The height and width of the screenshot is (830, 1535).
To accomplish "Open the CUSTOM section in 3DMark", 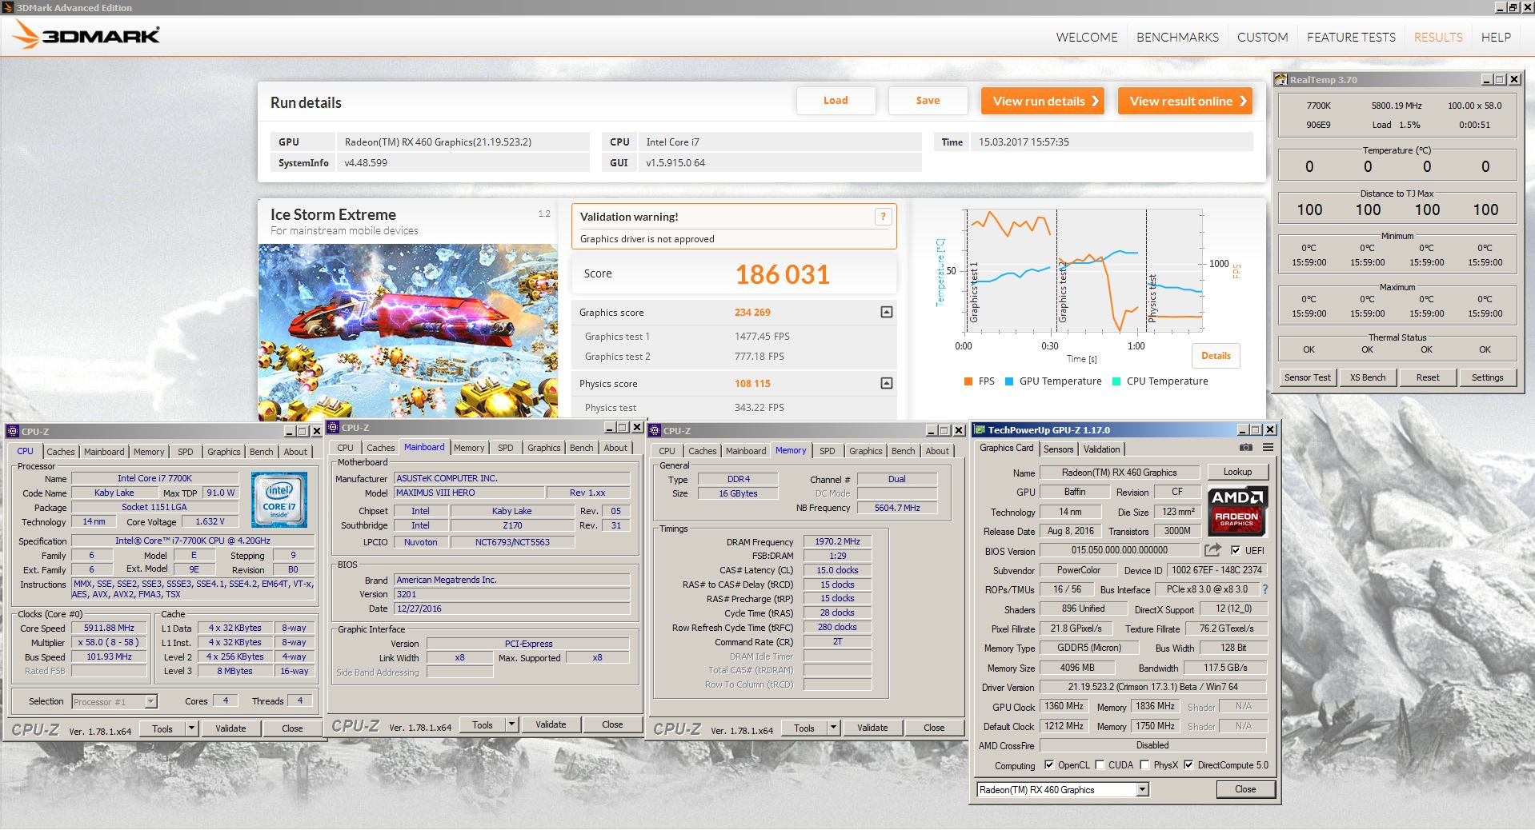I will coord(1262,37).
